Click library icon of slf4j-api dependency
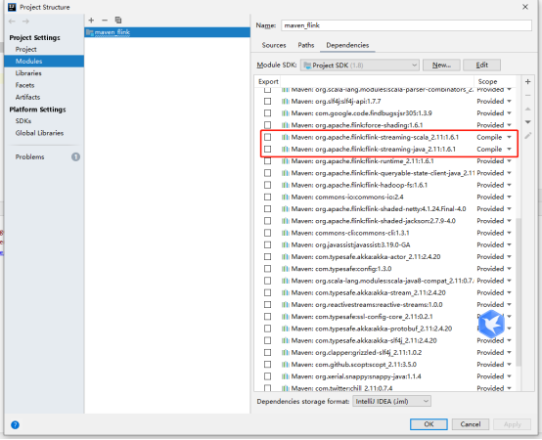Viewport: 542px width, 440px height. [x=285, y=101]
